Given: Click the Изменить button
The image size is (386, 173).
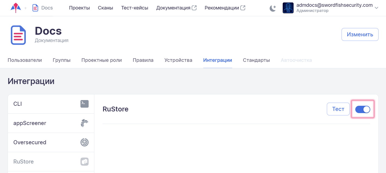Looking at the screenshot, I should point(360,34).
